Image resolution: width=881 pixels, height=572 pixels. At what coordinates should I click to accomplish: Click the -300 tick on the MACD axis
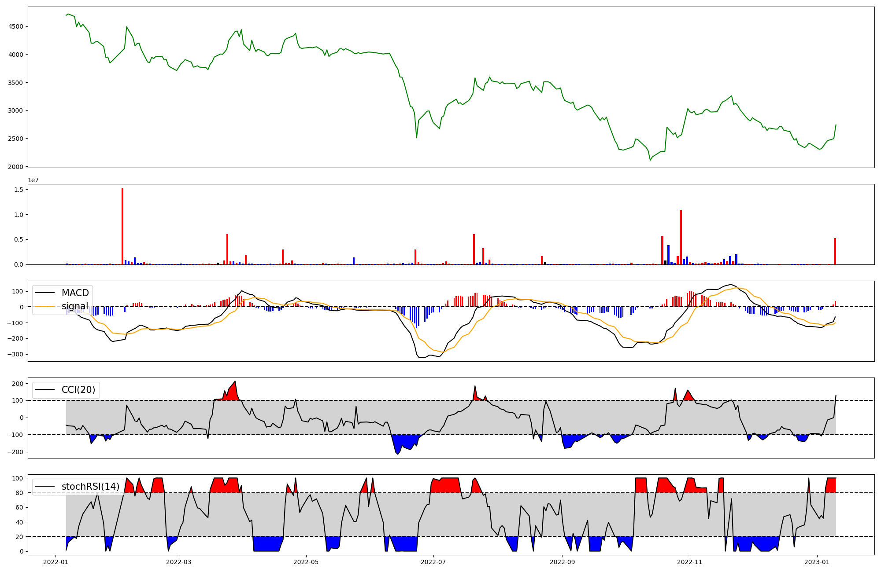point(15,354)
